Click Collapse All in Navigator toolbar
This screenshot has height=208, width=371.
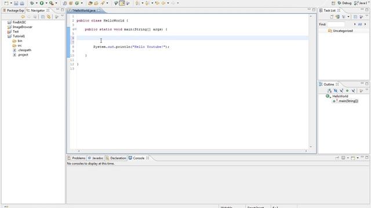(43, 17)
